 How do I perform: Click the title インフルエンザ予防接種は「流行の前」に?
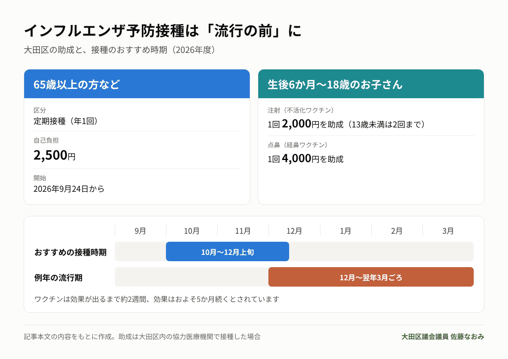pyautogui.click(x=163, y=31)
